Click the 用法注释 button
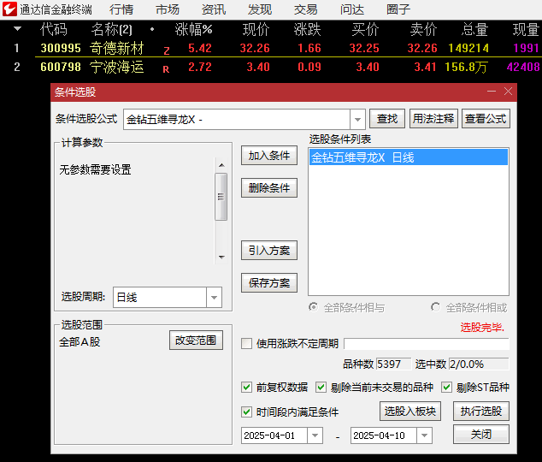542x462 pixels. click(433, 119)
